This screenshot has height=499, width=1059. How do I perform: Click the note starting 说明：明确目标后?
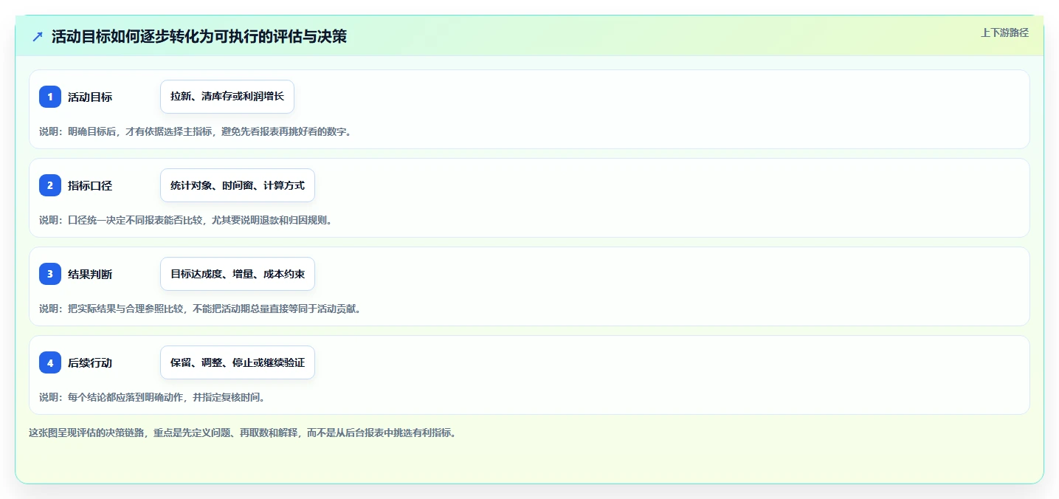point(196,131)
